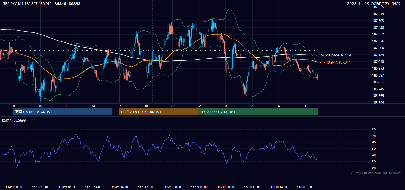Click price axis value 186.897
This screenshot has width=405, height=190.
point(378,75)
